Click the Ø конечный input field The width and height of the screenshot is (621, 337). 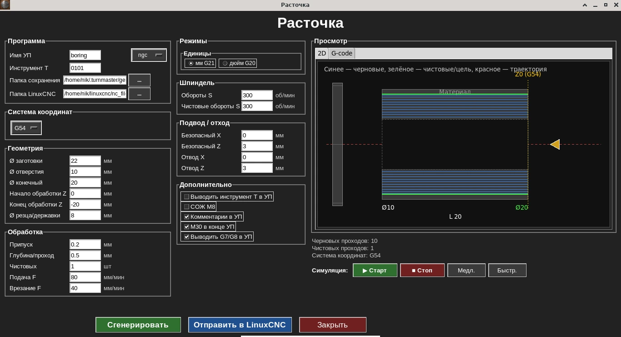coord(85,182)
